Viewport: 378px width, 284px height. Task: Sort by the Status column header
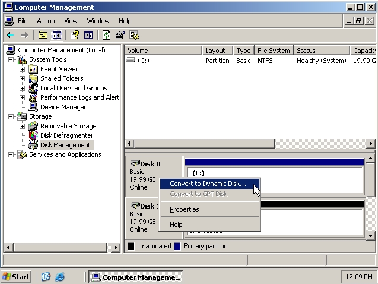pyautogui.click(x=322, y=51)
